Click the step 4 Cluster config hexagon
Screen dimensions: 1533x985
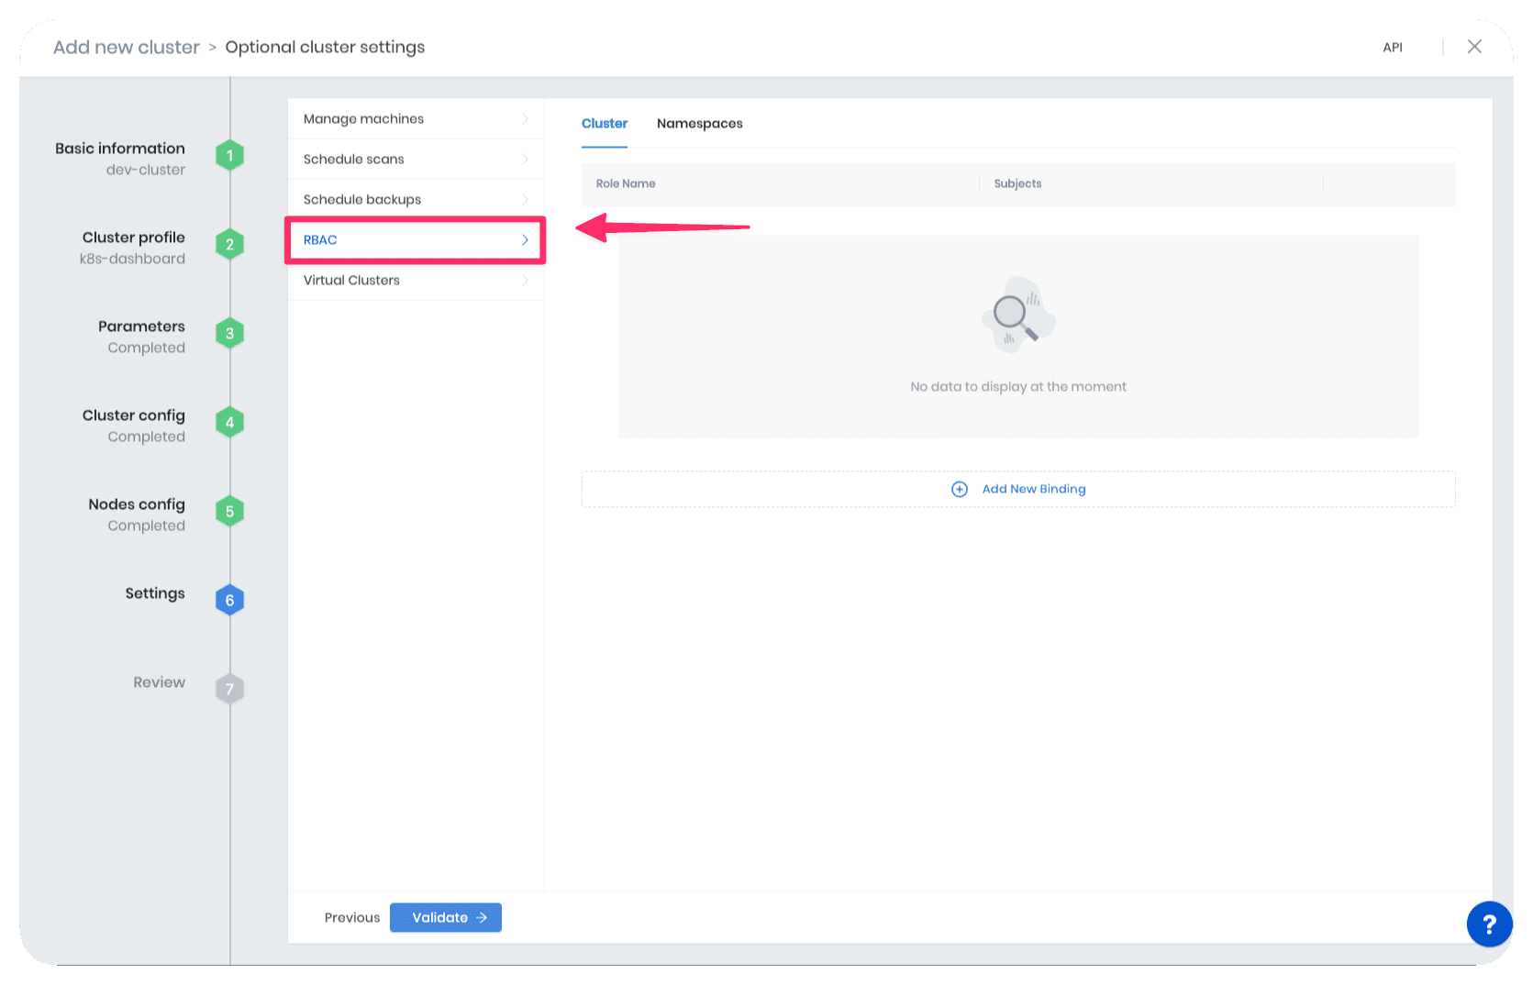229,422
